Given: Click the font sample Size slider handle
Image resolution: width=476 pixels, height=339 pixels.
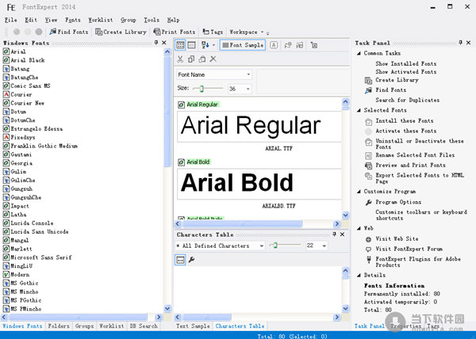Looking at the screenshot, I should (x=202, y=89).
